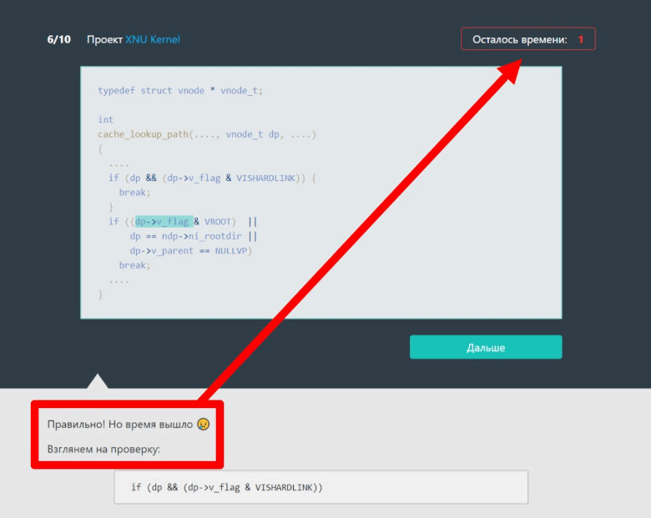The height and width of the screenshot is (518, 651).
Task: Select the highlighted dp->v_flag token
Action: pos(163,221)
